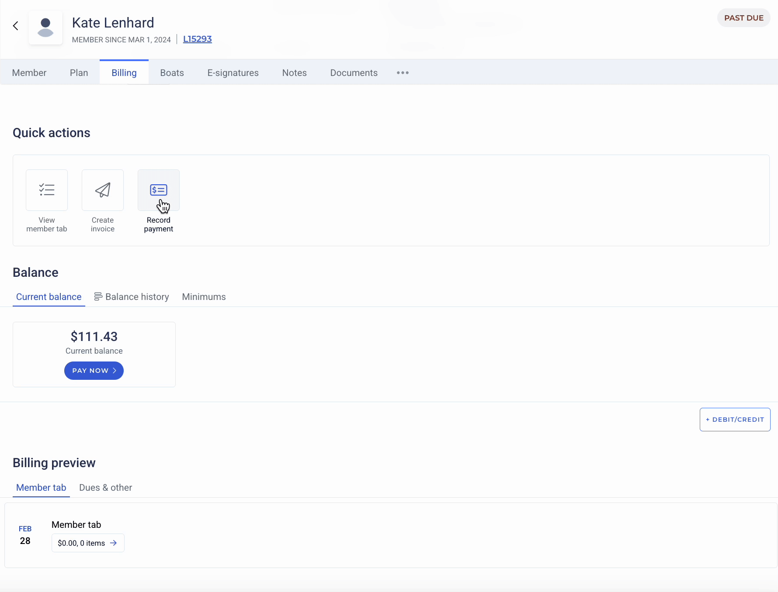Click the Record payment icon
Viewport: 778px width, 592px height.
pos(159,190)
